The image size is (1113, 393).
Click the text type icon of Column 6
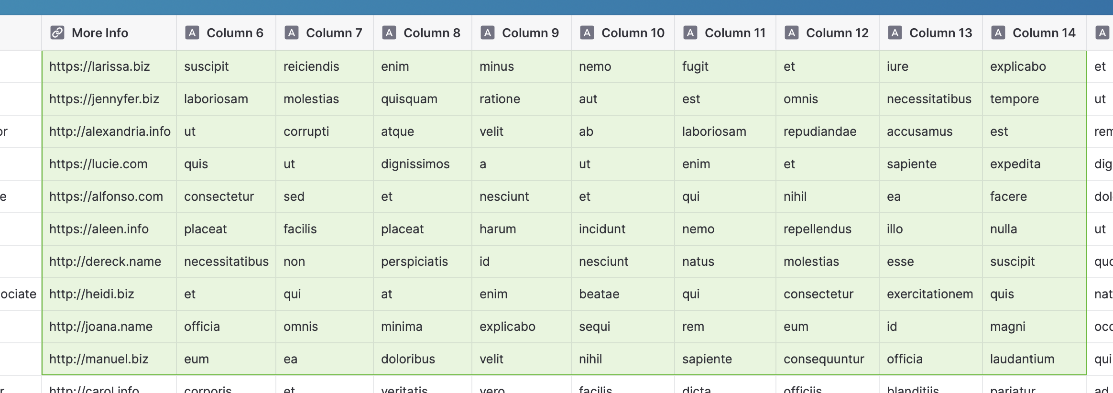[192, 33]
